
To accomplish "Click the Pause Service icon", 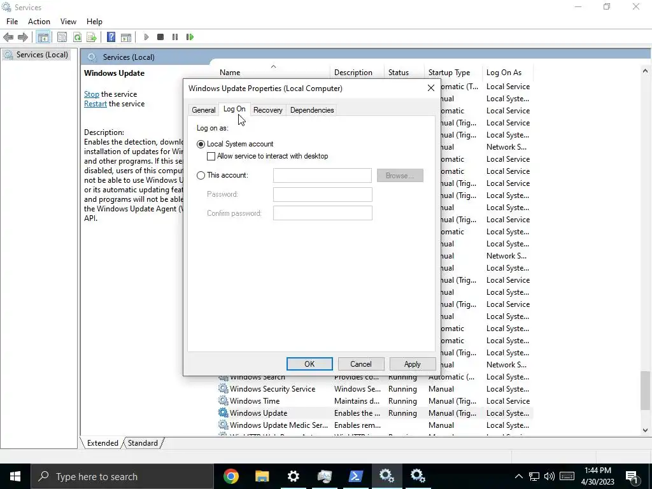I will point(175,37).
